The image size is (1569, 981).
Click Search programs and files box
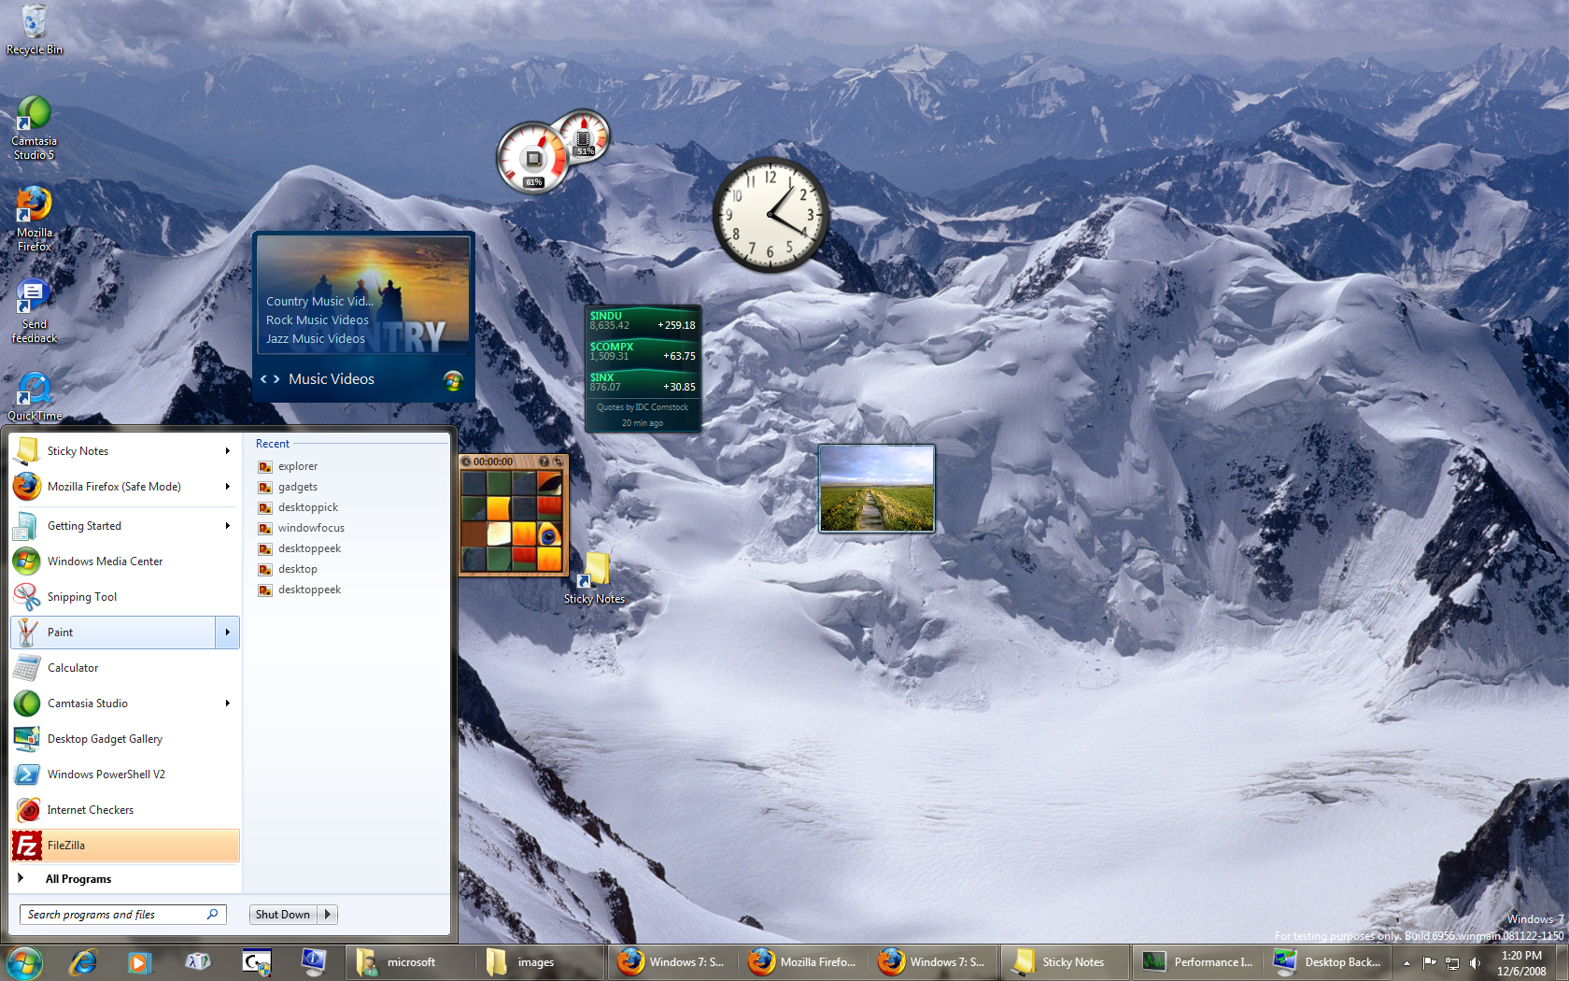tap(122, 915)
